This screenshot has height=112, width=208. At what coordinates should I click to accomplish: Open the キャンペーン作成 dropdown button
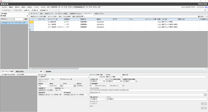pyautogui.click(x=53, y=17)
